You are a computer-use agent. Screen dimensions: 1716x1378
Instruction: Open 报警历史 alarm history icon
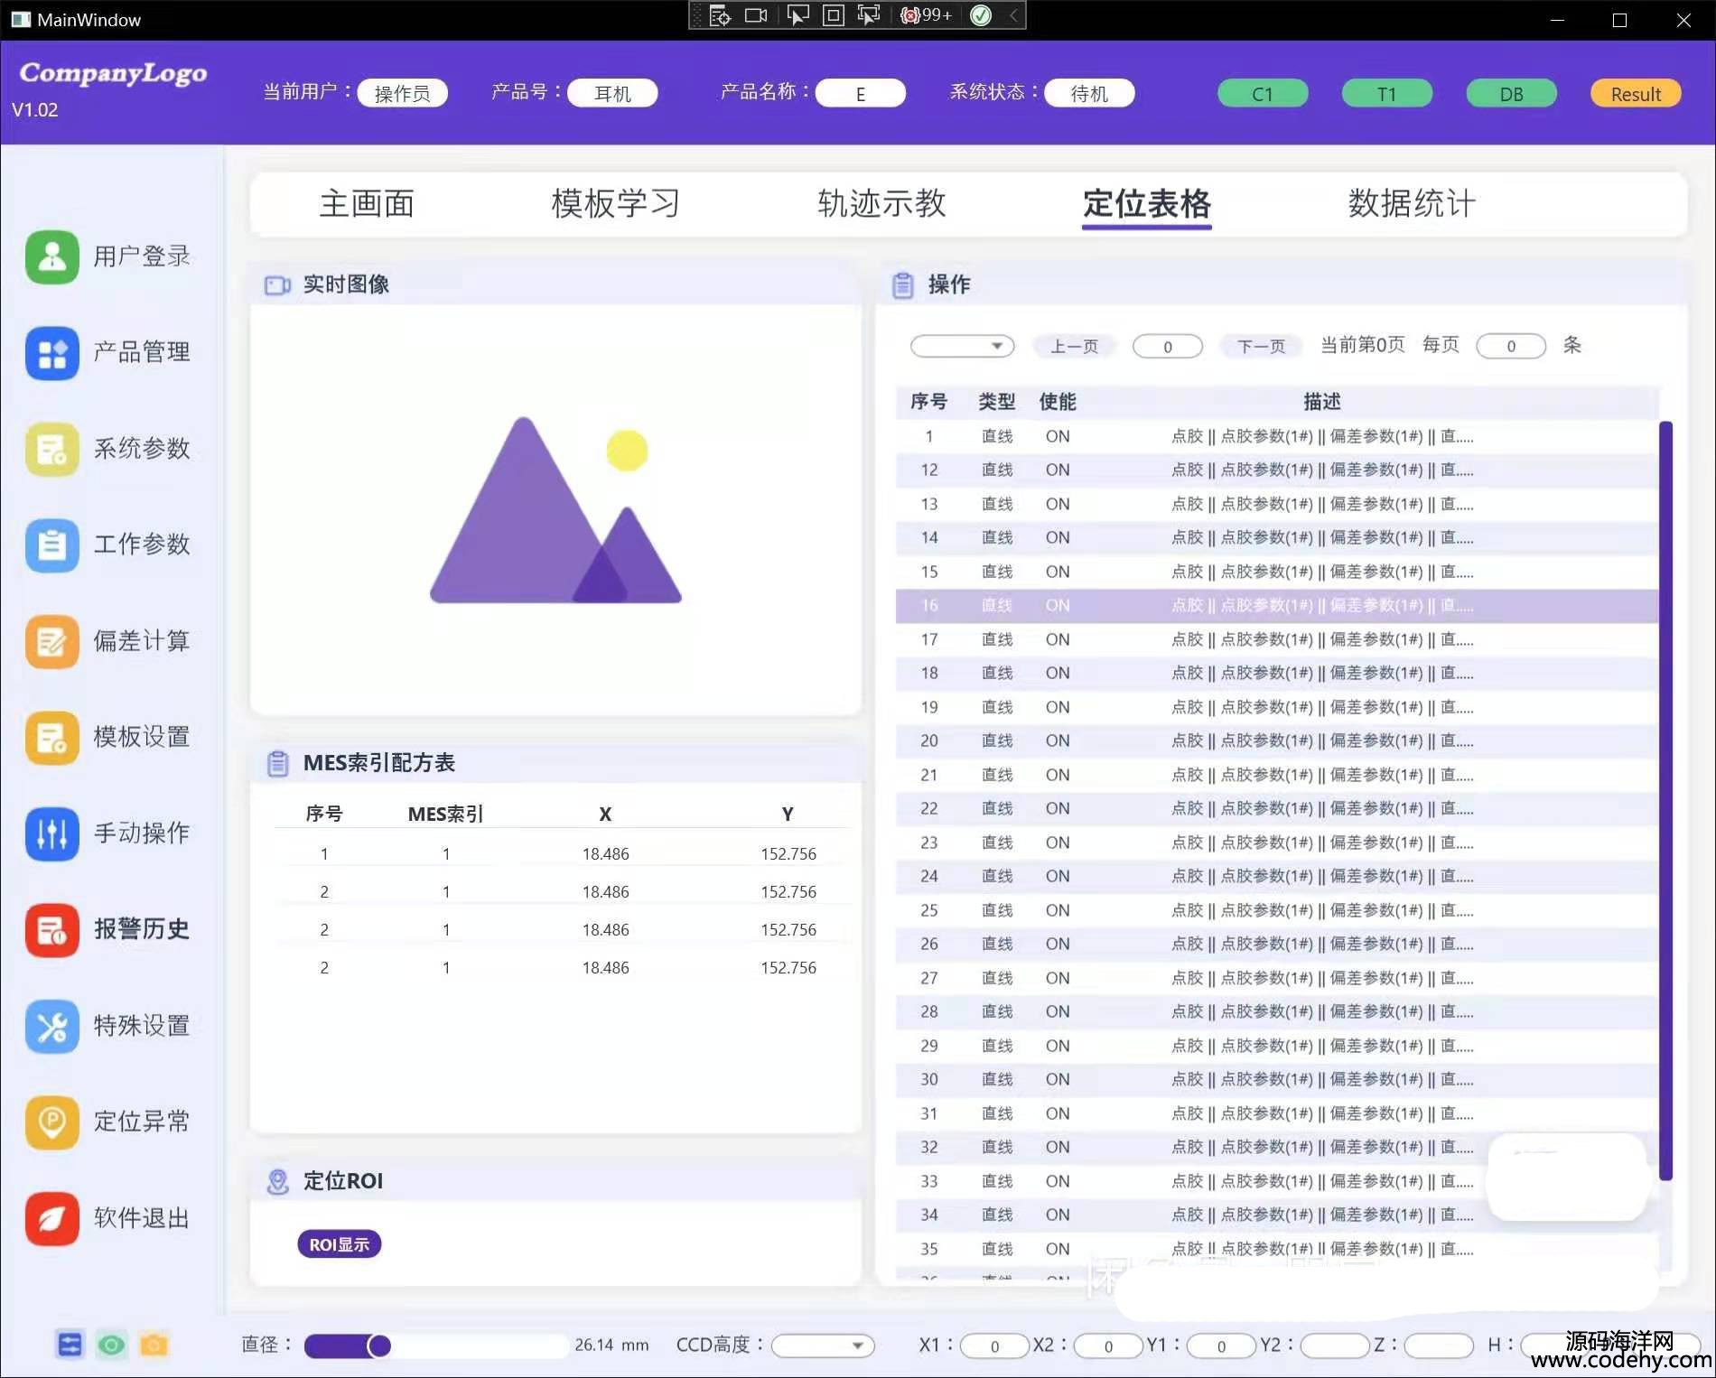(52, 929)
